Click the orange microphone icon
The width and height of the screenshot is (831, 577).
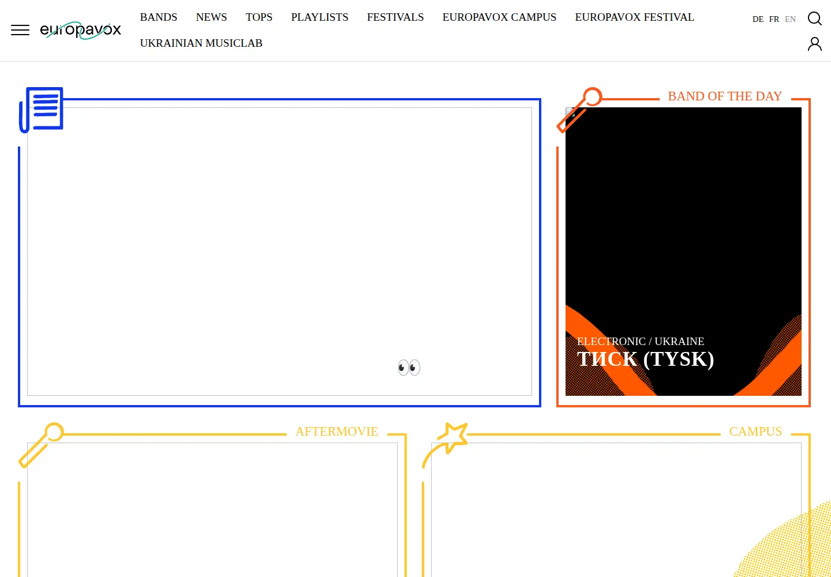click(579, 110)
